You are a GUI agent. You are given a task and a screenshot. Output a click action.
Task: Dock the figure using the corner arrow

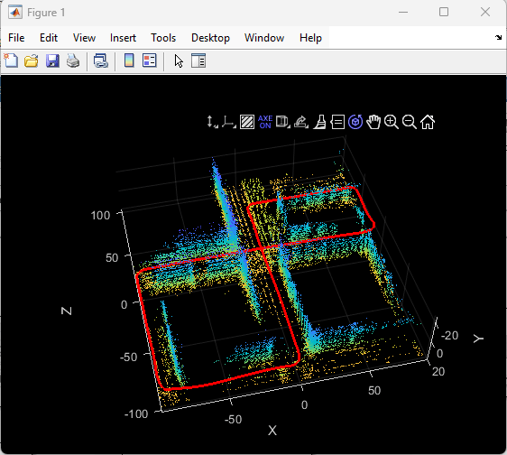[498, 38]
